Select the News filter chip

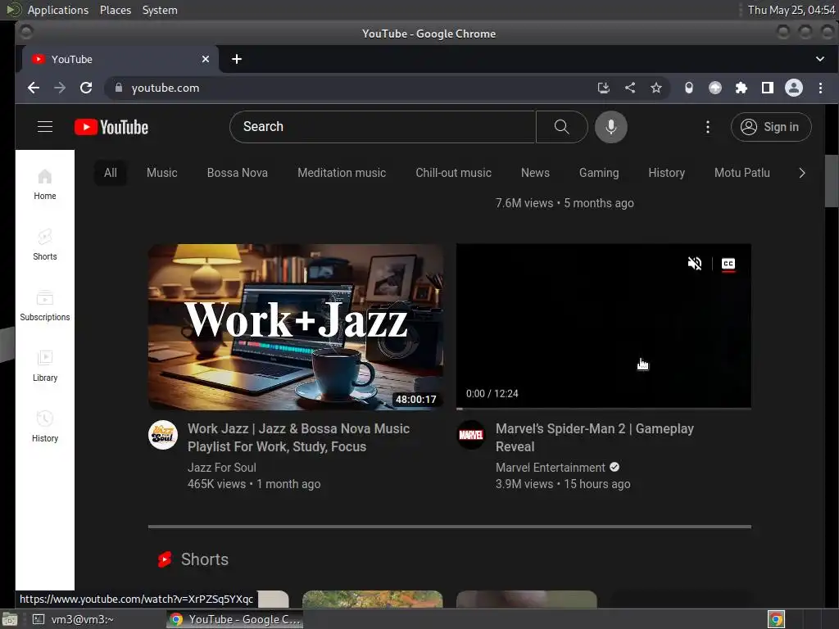pyautogui.click(x=535, y=173)
